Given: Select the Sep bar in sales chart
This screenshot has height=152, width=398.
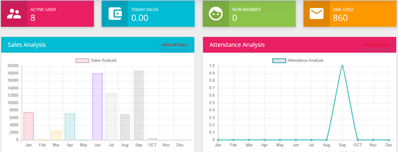Looking at the screenshot, I should click(139, 105).
